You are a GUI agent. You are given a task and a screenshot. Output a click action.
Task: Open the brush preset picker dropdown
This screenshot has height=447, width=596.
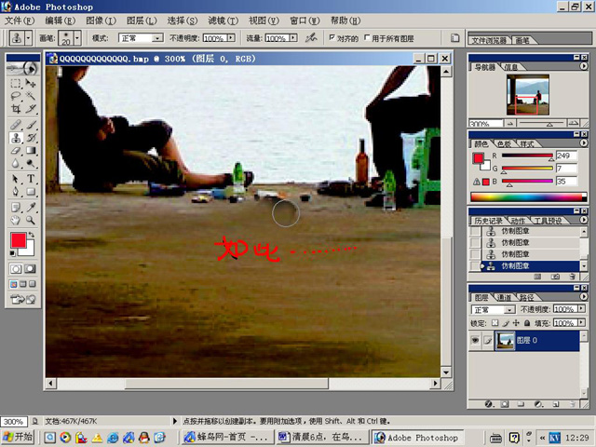(77, 38)
